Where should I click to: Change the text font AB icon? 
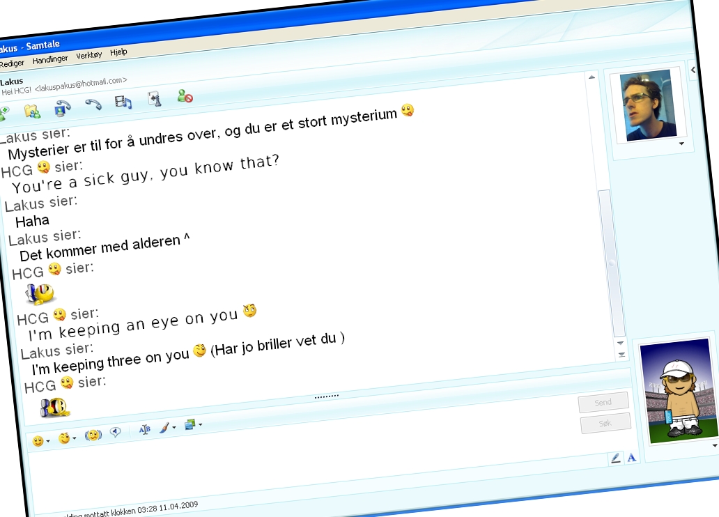(x=144, y=429)
